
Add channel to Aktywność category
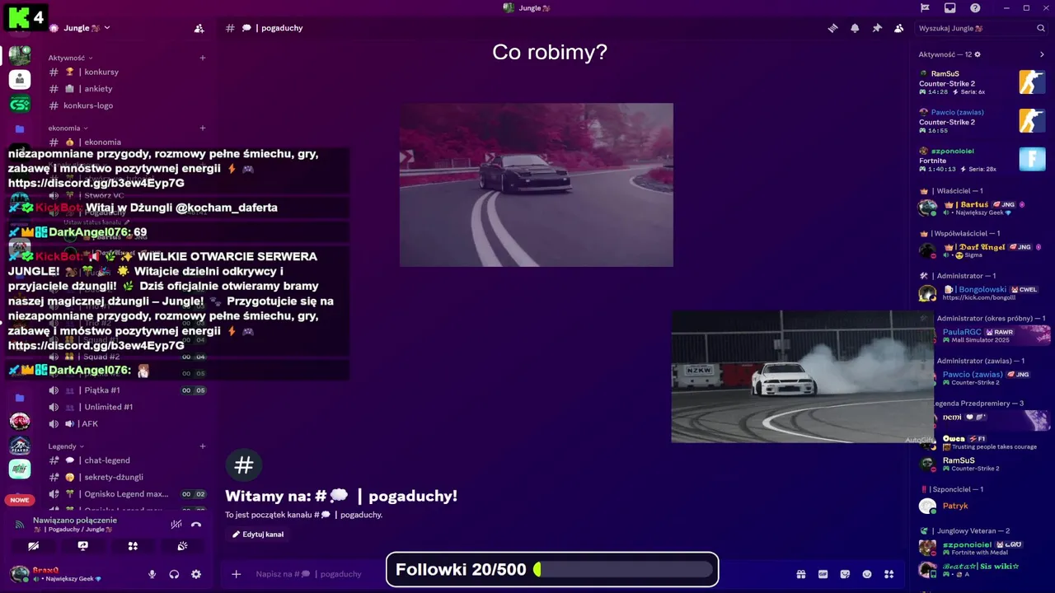coord(203,58)
